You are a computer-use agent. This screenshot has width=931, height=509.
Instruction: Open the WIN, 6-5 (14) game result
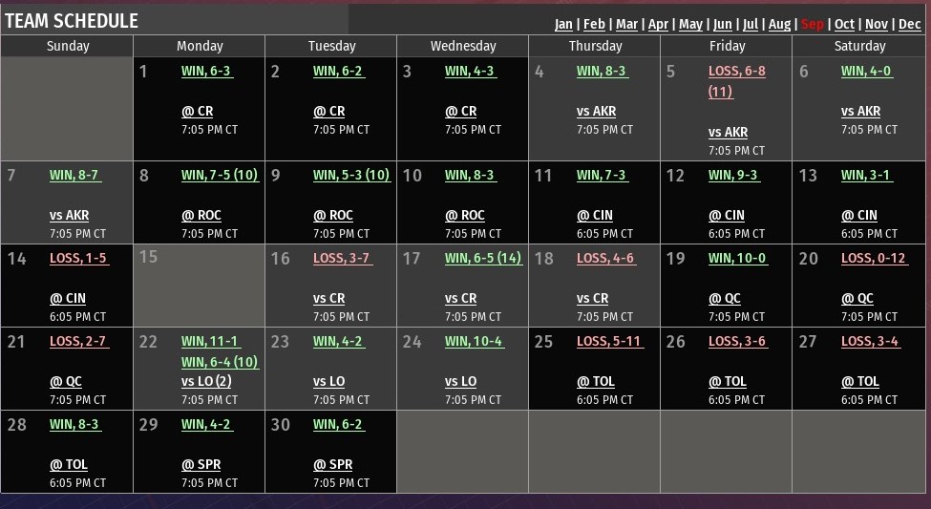(x=483, y=258)
